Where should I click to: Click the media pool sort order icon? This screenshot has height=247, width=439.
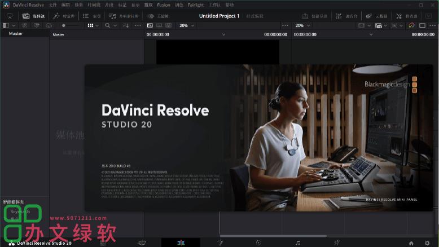coord(125,25)
